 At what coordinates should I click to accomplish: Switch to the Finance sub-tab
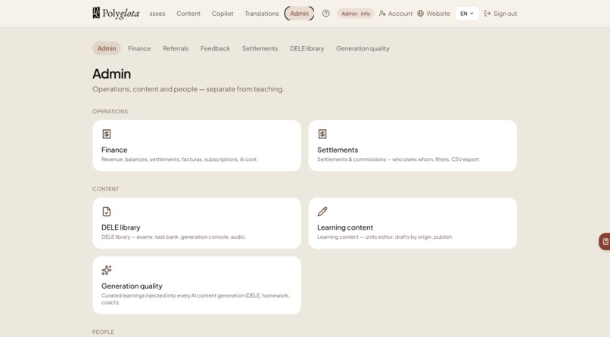pos(139,48)
